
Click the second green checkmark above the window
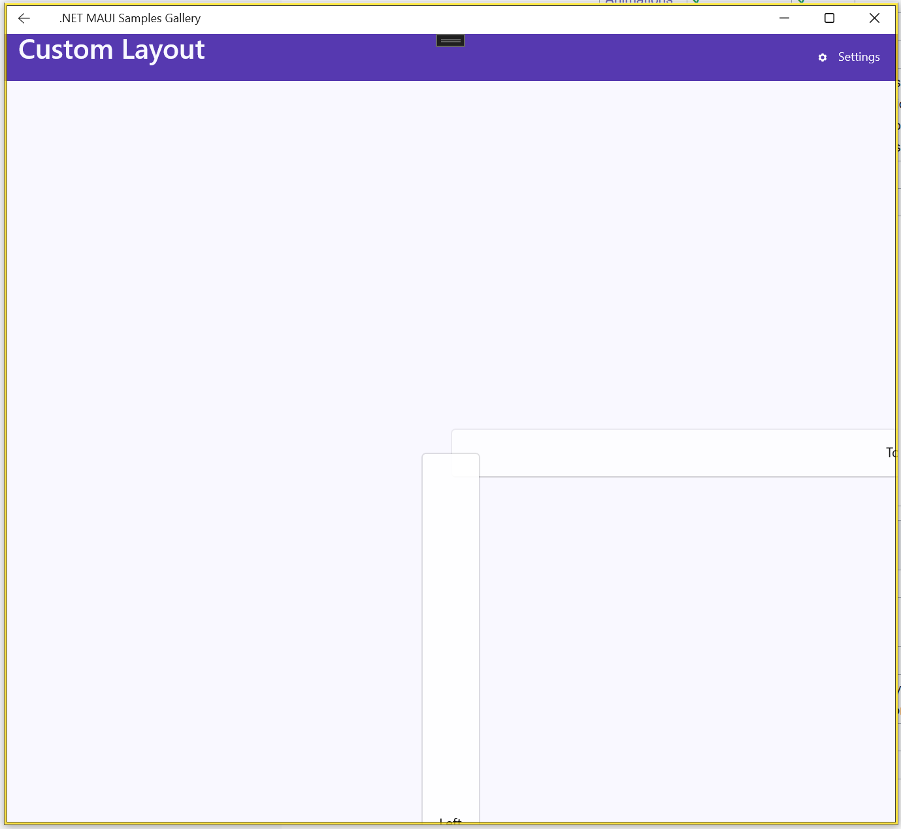[801, 2]
